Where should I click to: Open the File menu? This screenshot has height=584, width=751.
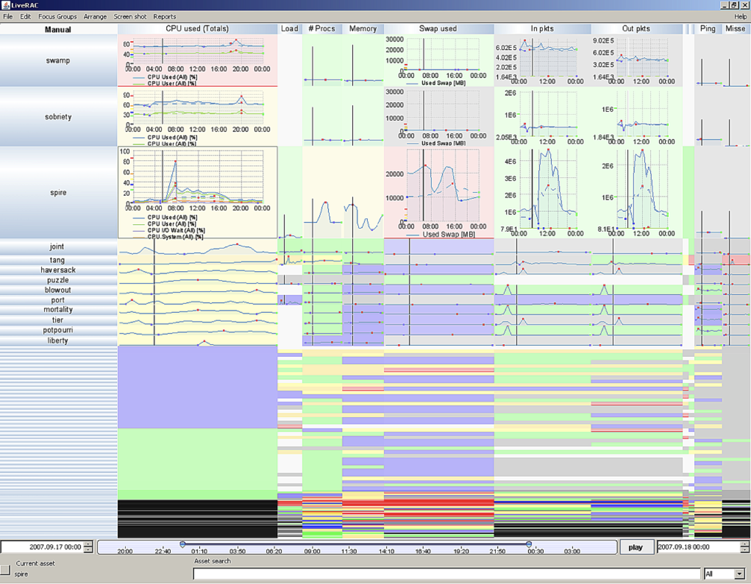[8, 16]
